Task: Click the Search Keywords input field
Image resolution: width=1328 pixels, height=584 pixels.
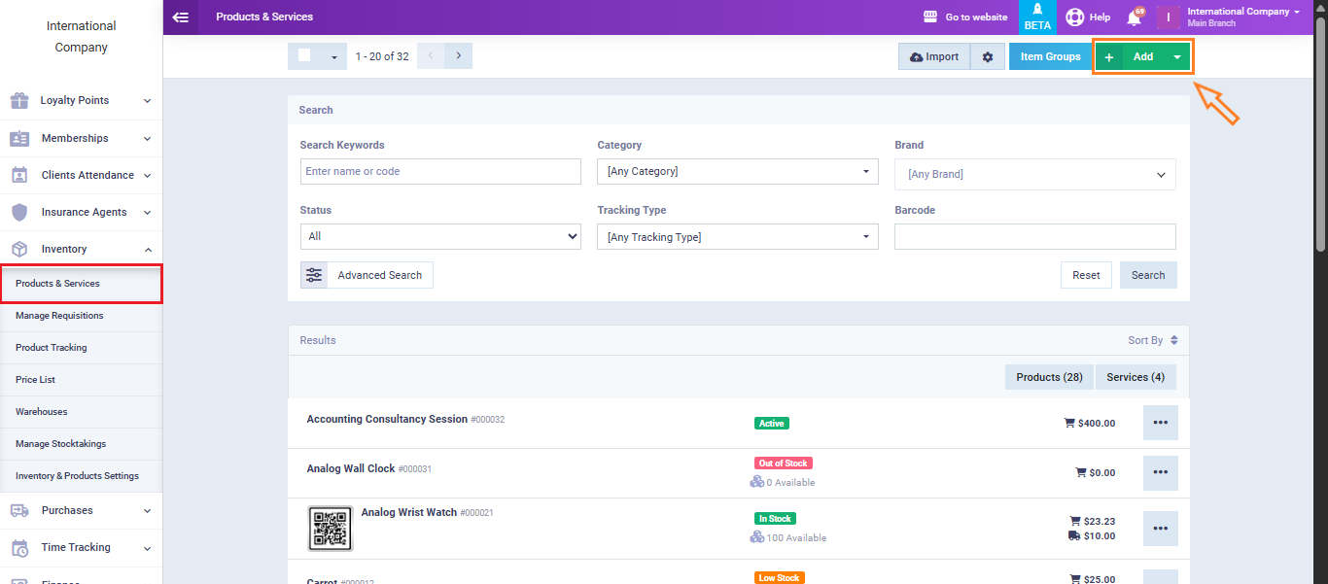Action: tap(440, 172)
